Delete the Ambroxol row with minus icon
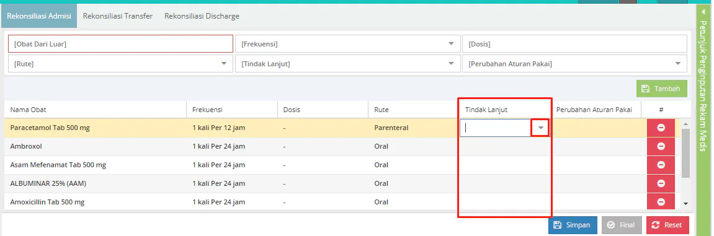 [x=661, y=146]
